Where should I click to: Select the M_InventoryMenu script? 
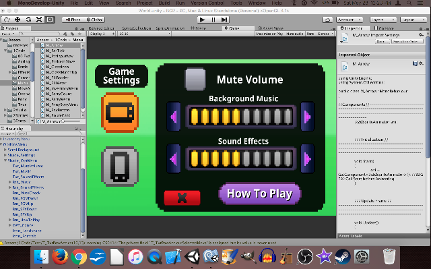(x=62, y=88)
